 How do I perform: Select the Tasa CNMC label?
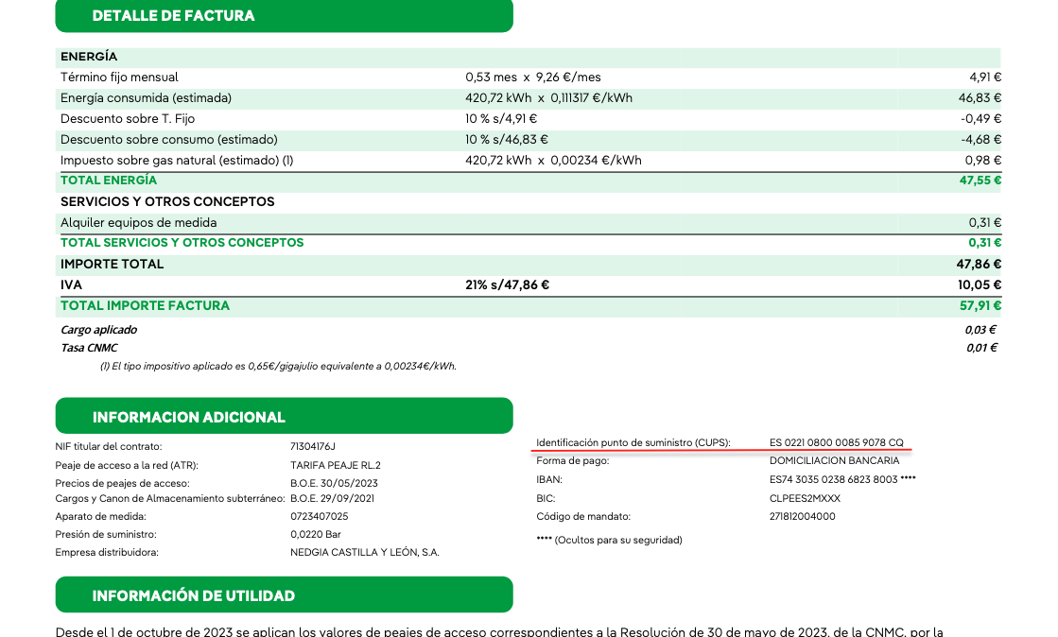(89, 348)
